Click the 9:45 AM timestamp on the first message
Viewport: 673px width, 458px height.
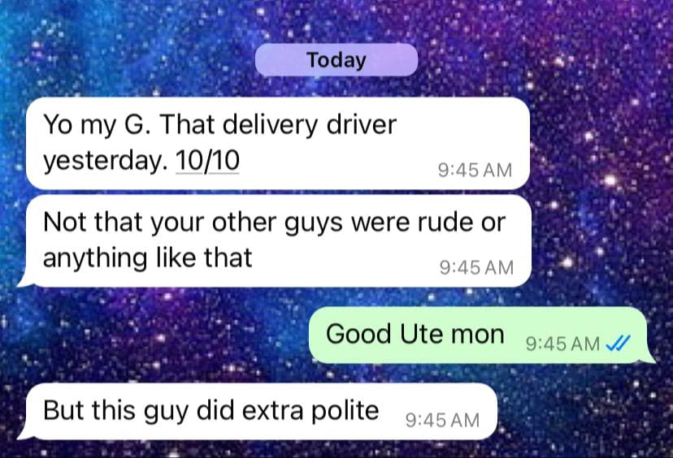click(475, 171)
